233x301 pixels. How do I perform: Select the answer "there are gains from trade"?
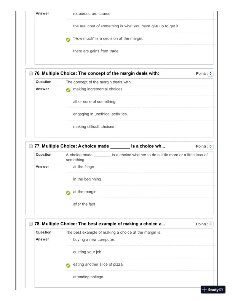point(96,51)
